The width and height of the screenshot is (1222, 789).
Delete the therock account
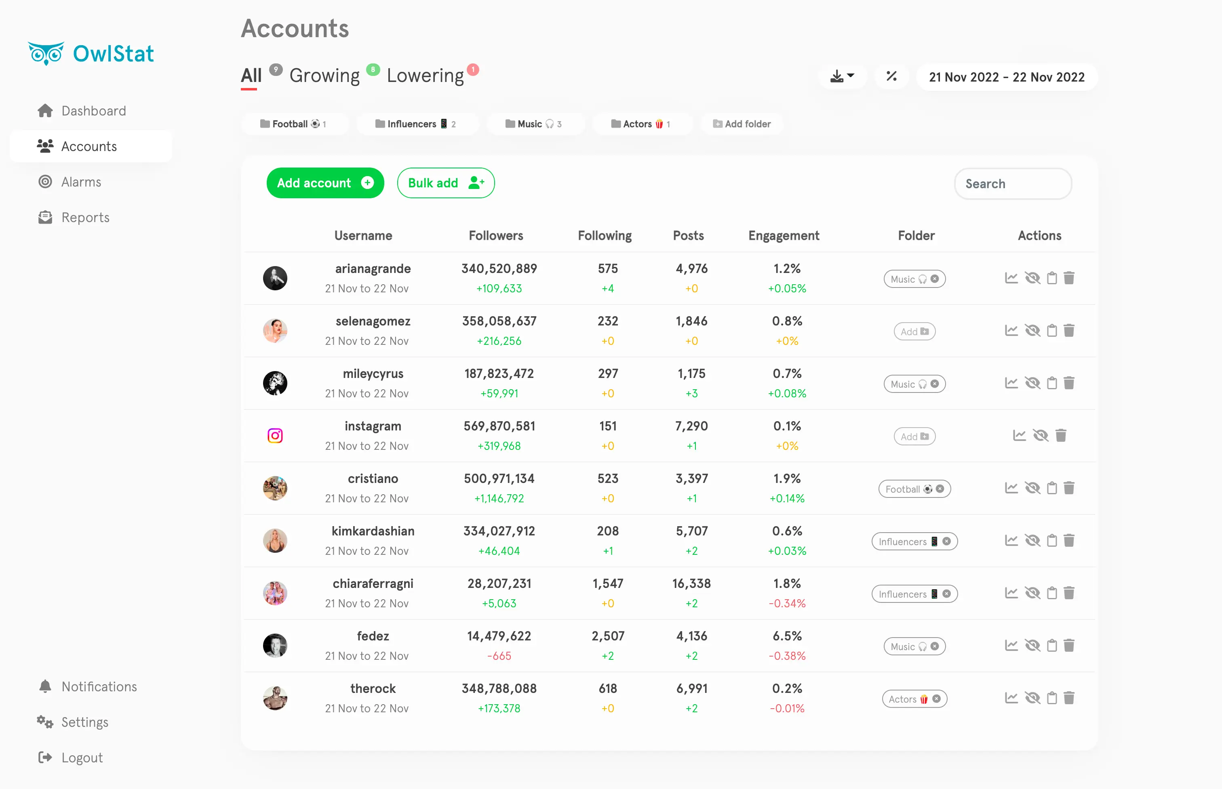tap(1069, 698)
